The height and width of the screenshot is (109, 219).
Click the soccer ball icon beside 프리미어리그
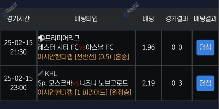click(x=41, y=38)
